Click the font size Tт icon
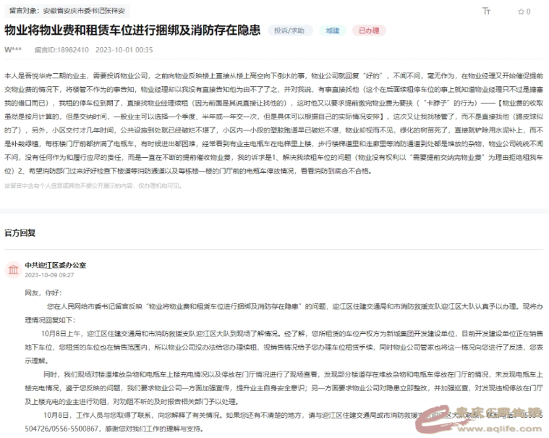The image size is (549, 438). click(487, 12)
